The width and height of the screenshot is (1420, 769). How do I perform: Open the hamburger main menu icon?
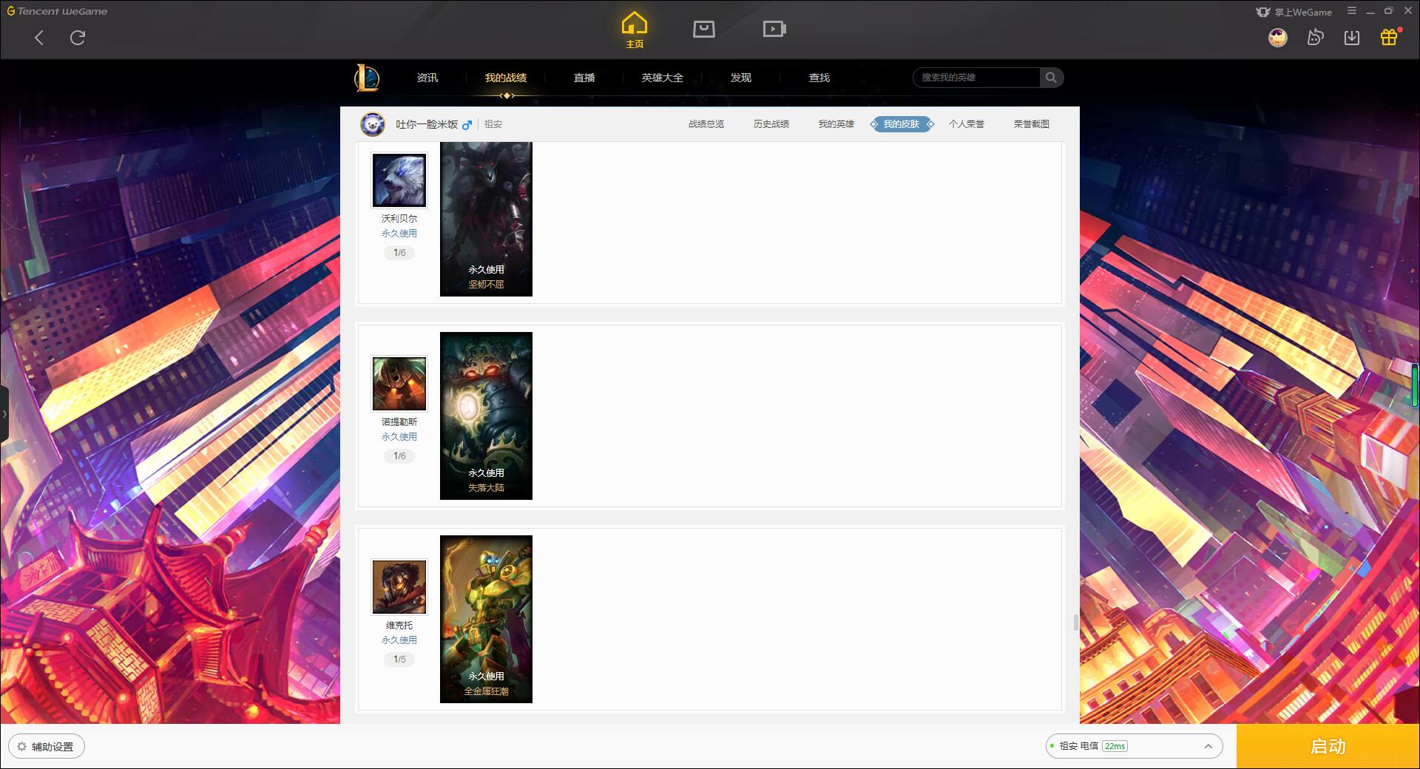coord(1352,11)
